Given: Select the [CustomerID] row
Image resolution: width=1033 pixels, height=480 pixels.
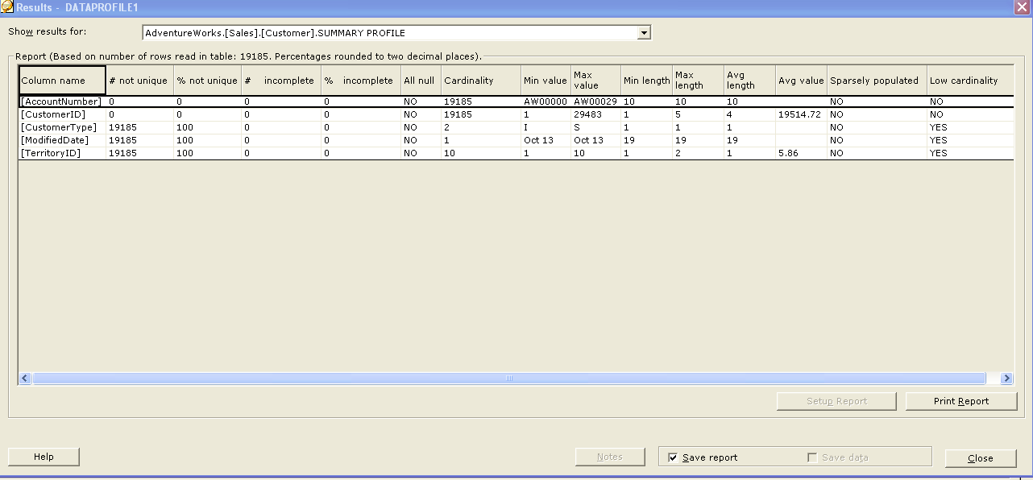Looking at the screenshot, I should [516, 114].
